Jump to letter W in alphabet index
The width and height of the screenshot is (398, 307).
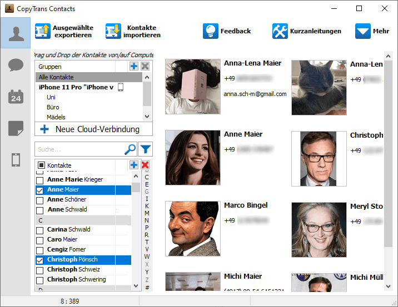coord(147,256)
